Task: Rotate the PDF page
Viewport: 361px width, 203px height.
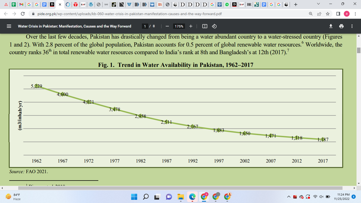Action: pos(214,26)
